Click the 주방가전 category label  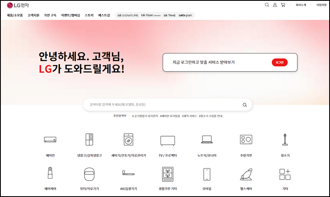246,155
